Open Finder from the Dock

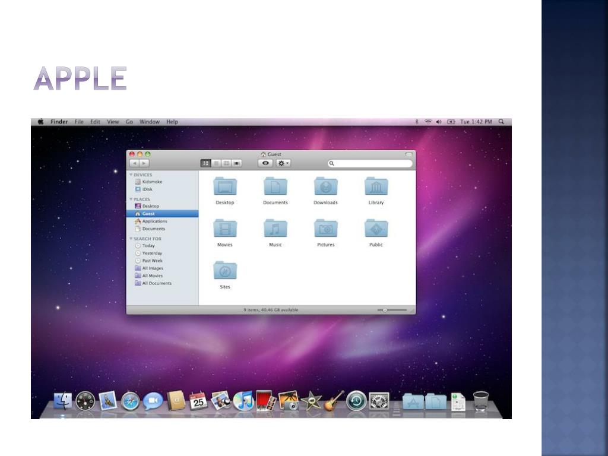click(x=63, y=401)
